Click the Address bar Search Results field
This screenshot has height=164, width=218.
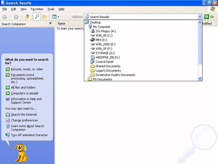click(x=141, y=17)
